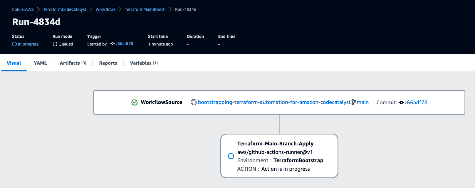Click the repository icon in WorkflowSource
The width and height of the screenshot is (475, 188).
click(x=194, y=102)
